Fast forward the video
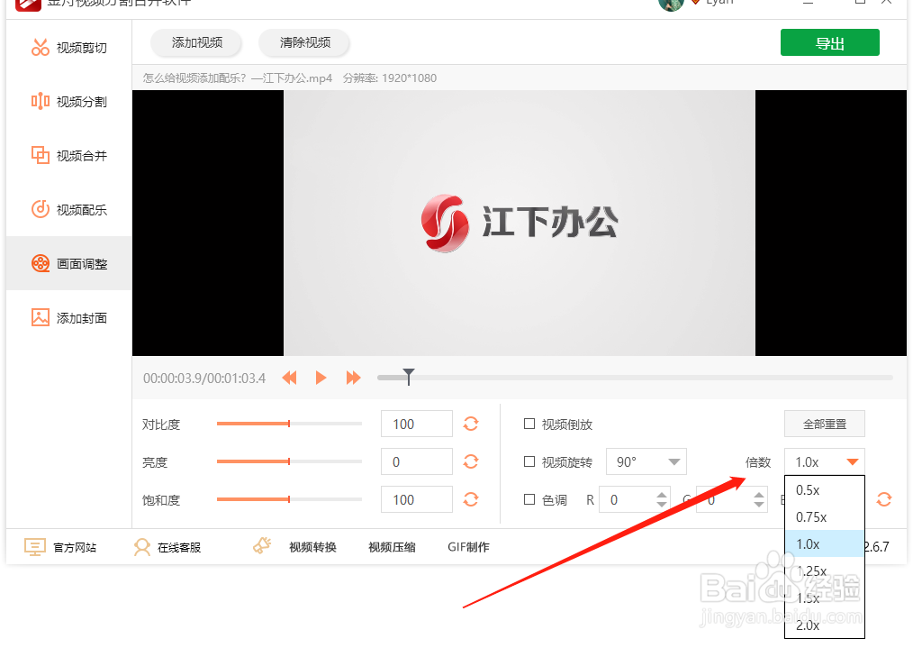Screen dimensions: 913x648 tap(353, 378)
